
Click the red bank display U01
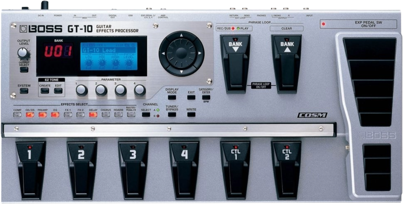58,51
